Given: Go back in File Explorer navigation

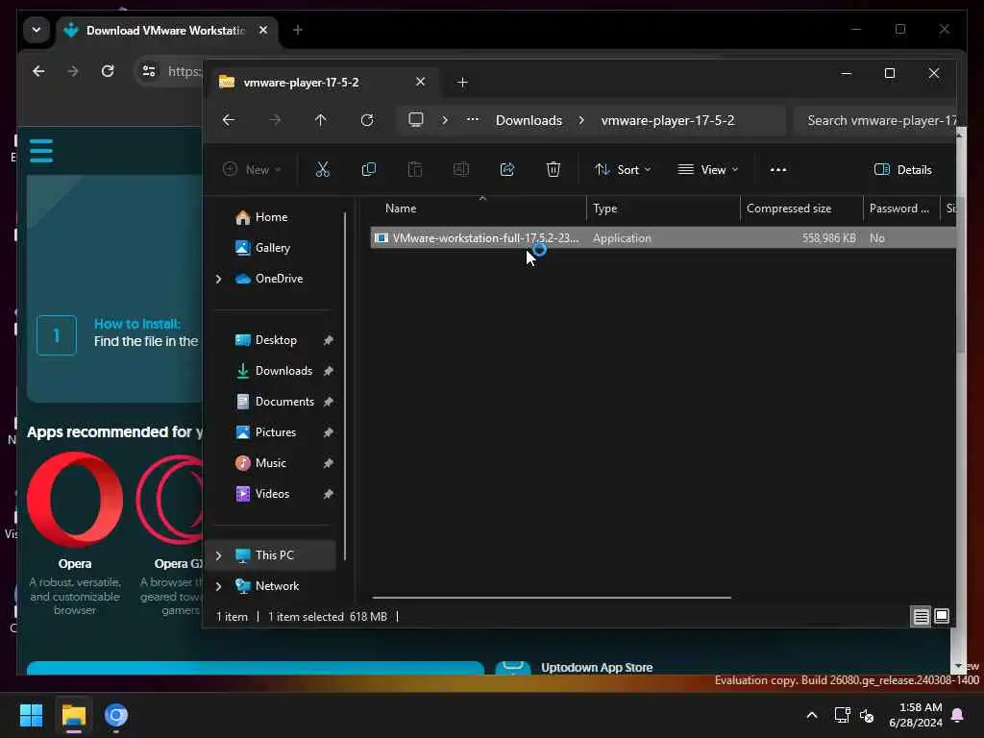Looking at the screenshot, I should click(229, 120).
